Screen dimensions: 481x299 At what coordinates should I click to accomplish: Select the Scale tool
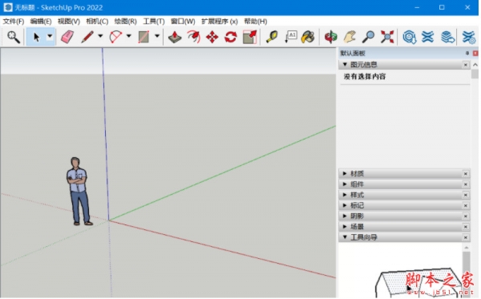click(249, 37)
